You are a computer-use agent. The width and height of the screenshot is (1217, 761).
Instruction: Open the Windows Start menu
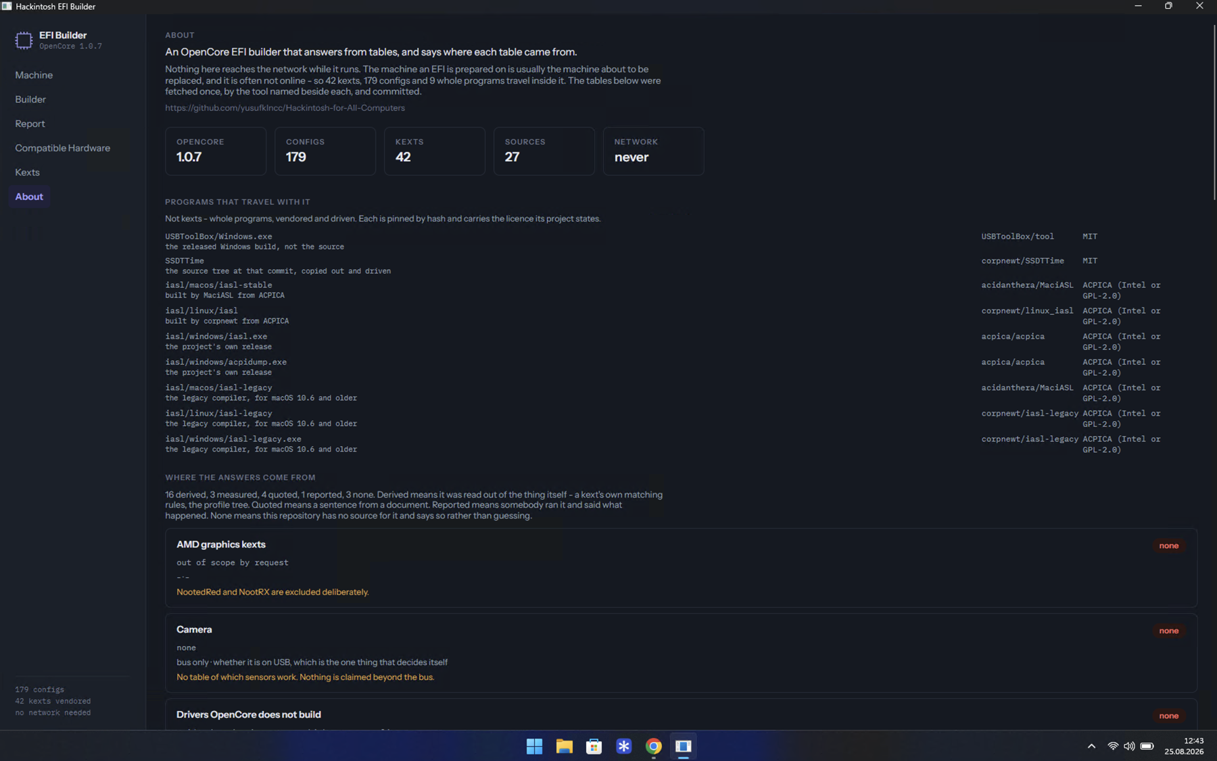[x=534, y=746]
